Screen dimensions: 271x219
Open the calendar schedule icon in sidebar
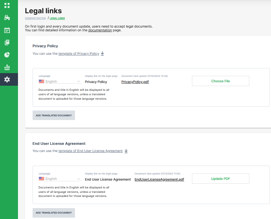click(x=7, y=30)
